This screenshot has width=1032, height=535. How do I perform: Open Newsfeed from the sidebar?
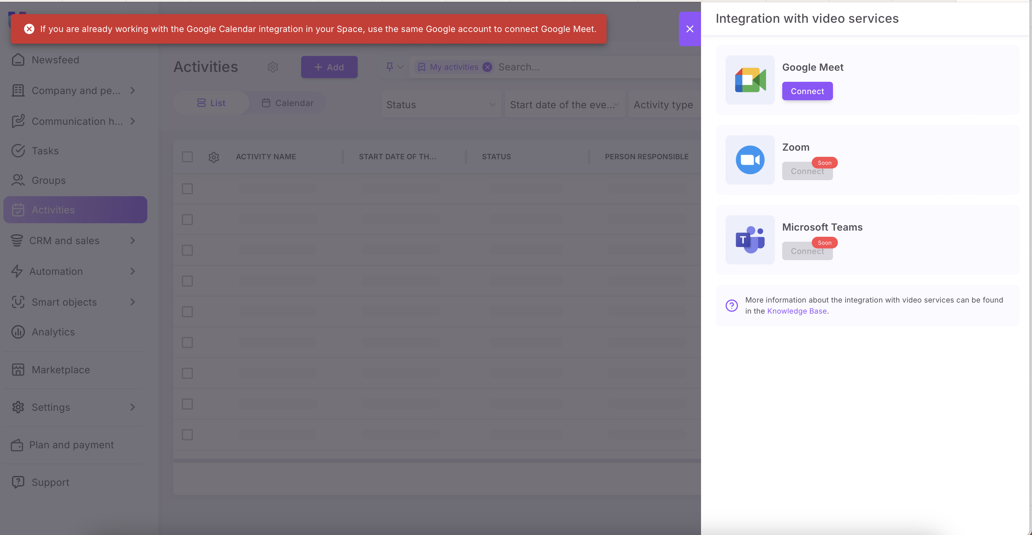[55, 60]
